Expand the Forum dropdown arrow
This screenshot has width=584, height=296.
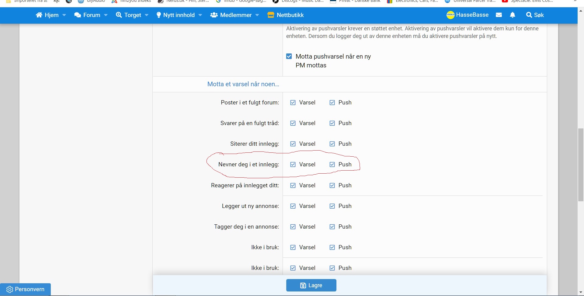pyautogui.click(x=106, y=15)
